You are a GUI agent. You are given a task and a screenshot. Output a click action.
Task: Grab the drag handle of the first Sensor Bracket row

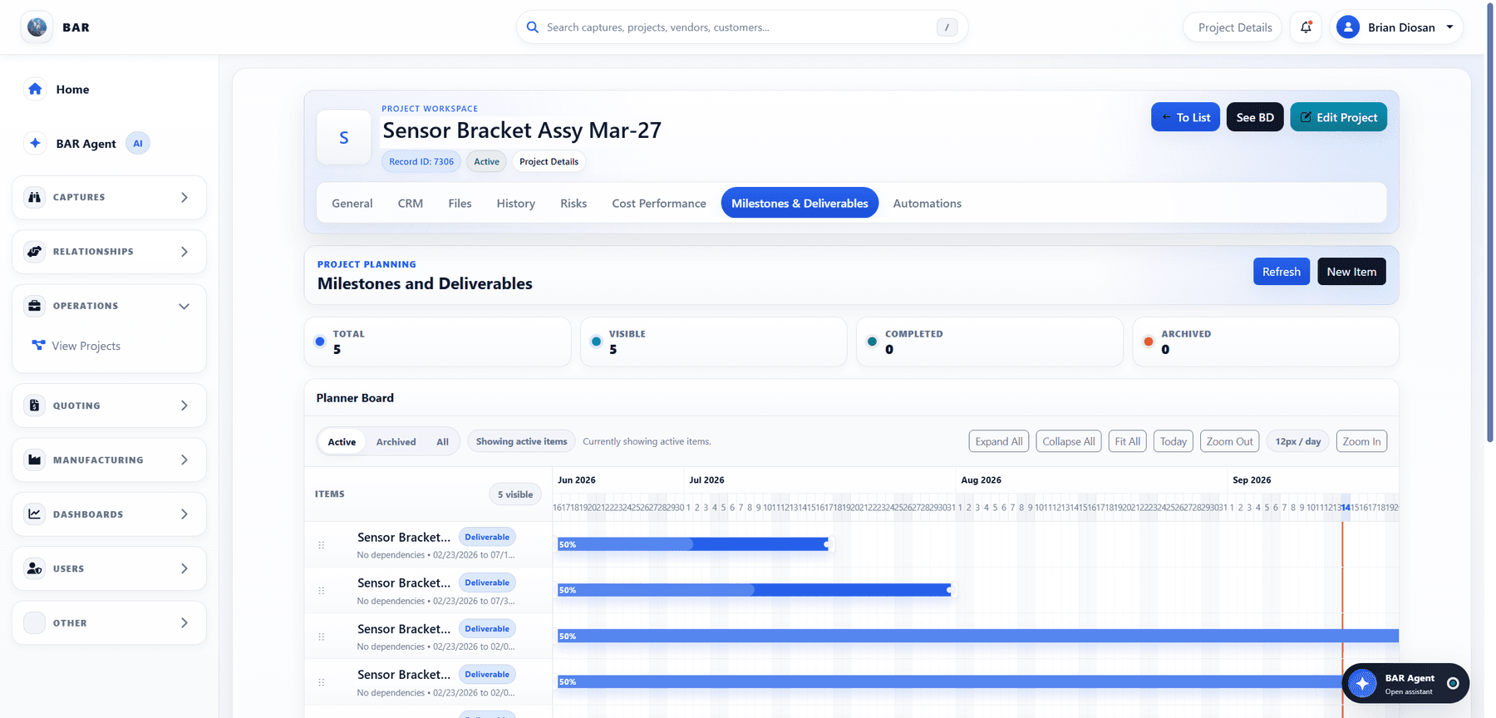[x=322, y=545]
